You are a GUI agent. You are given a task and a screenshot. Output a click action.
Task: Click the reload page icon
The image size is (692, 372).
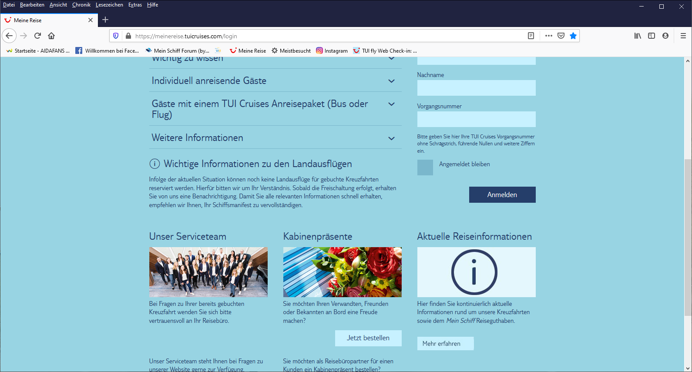tap(37, 36)
